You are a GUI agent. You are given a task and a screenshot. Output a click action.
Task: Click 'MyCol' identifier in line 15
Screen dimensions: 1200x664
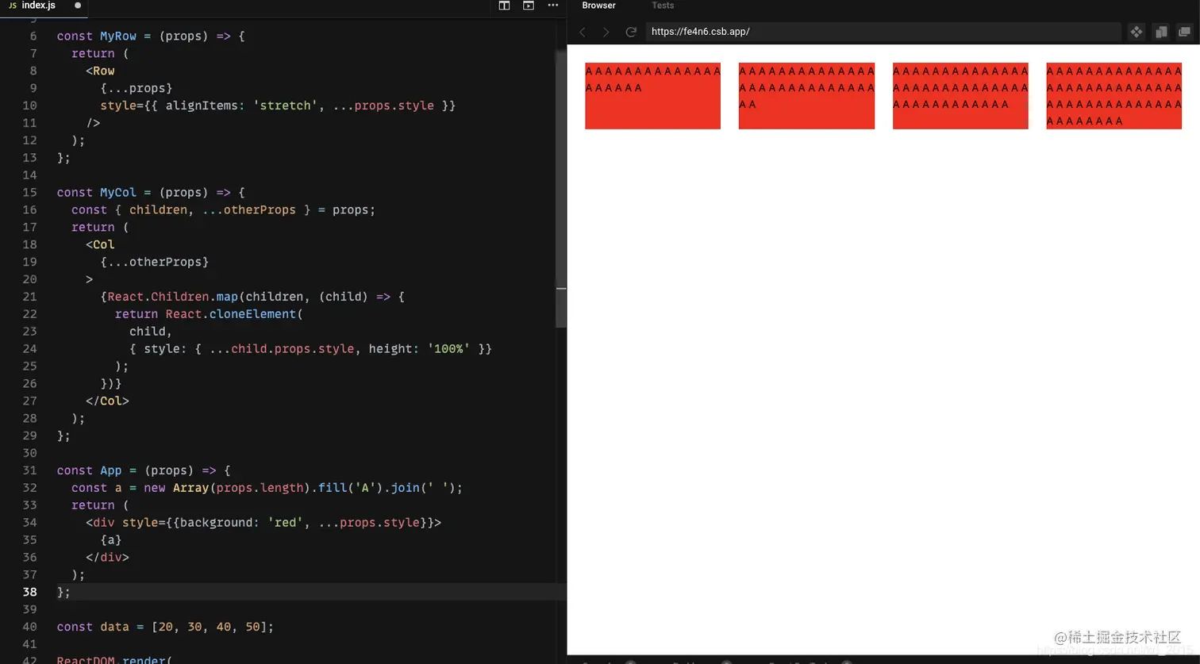[x=118, y=192]
